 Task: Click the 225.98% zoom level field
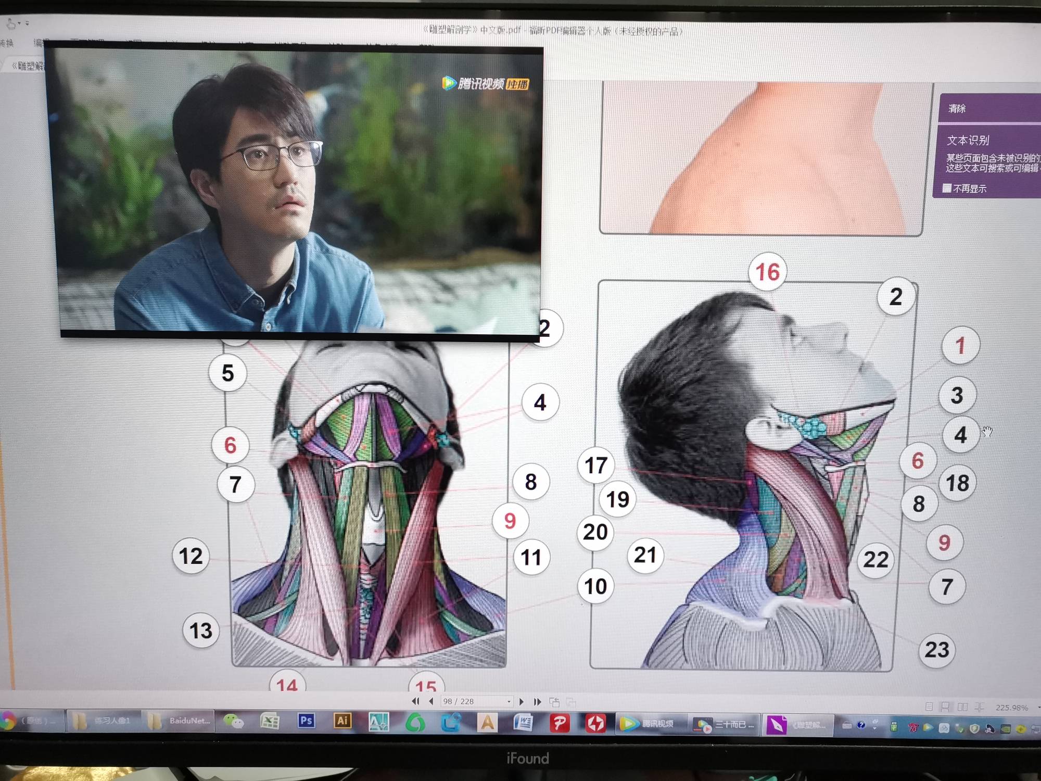click(1011, 708)
